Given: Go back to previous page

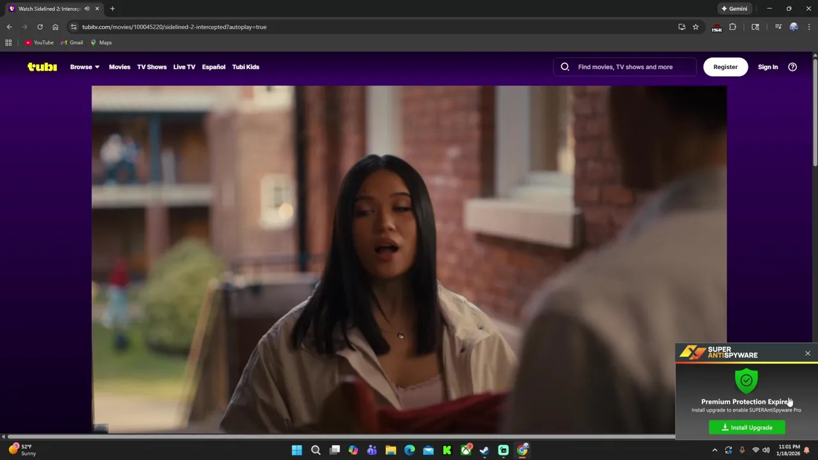Looking at the screenshot, I should (9, 27).
